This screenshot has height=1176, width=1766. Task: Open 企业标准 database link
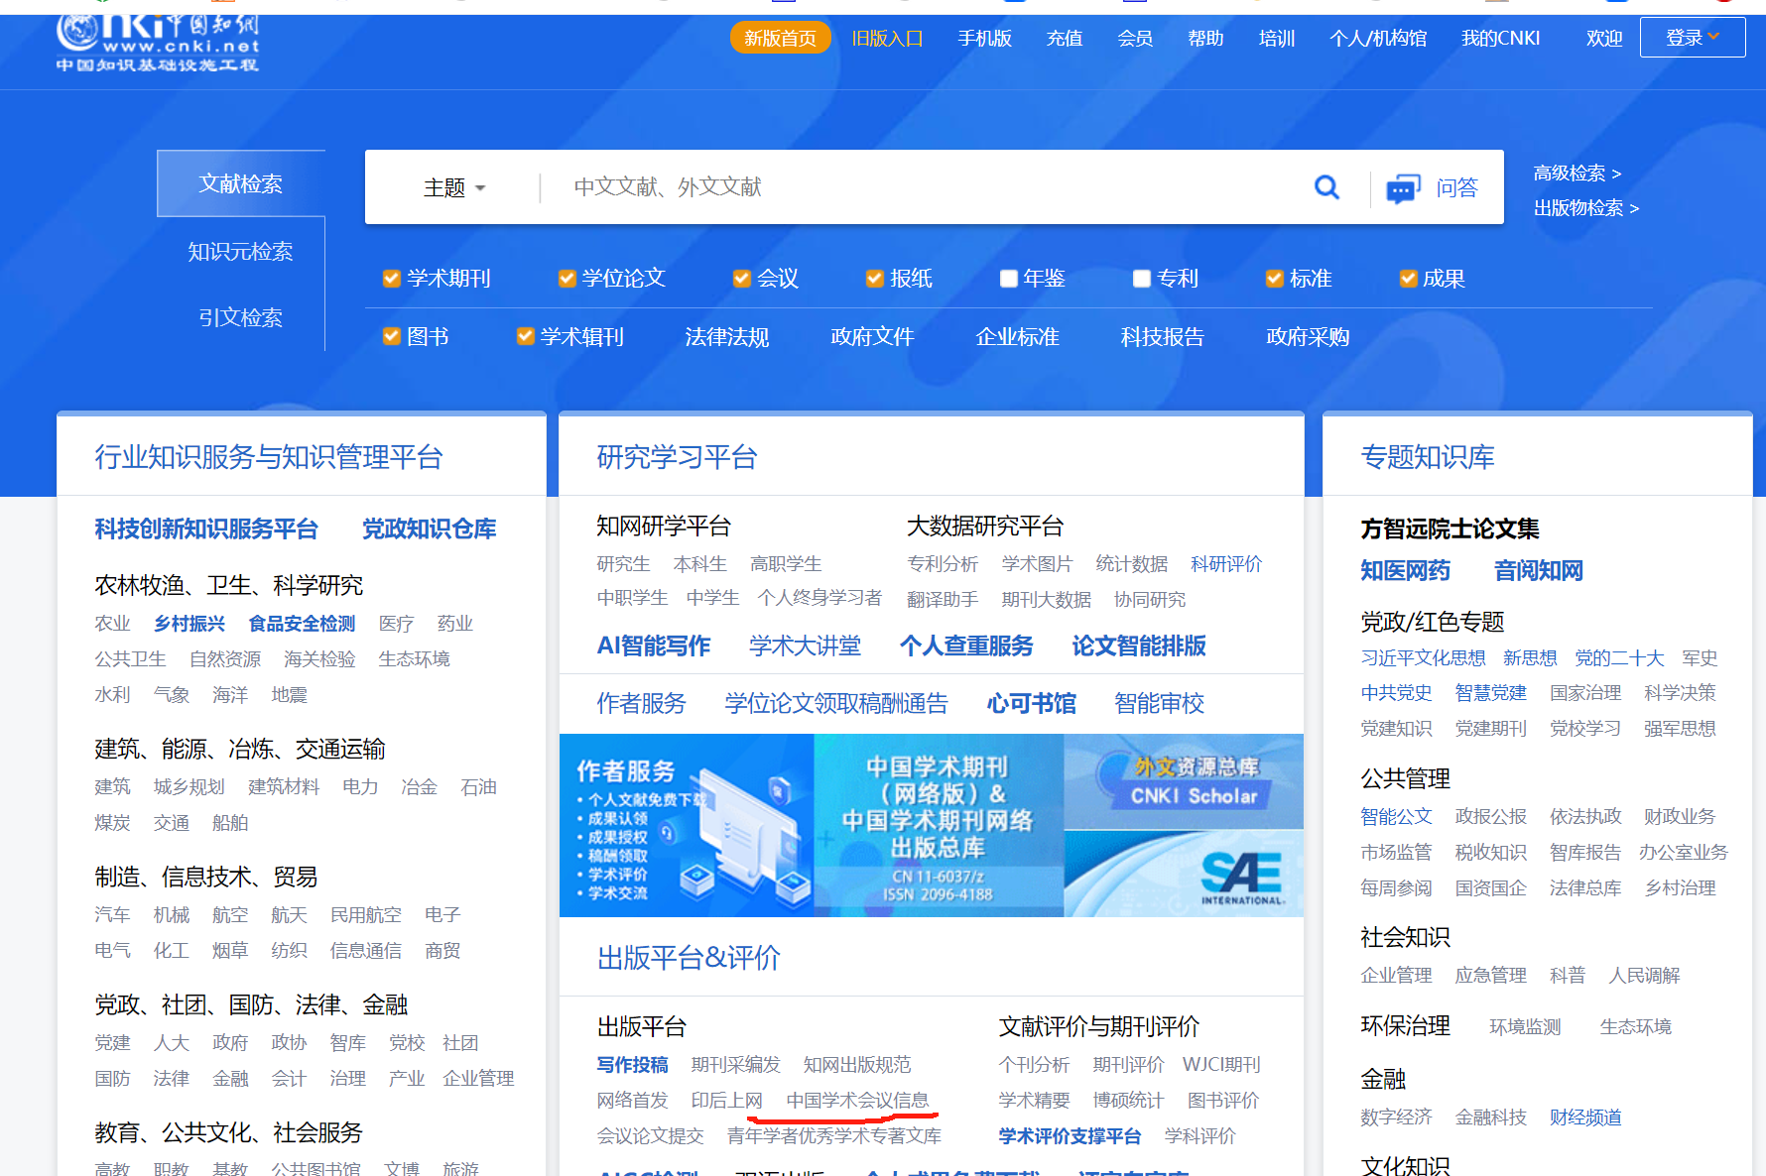(1017, 336)
